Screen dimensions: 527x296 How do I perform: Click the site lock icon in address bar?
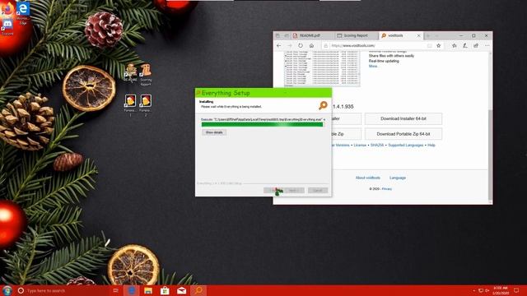325,46
